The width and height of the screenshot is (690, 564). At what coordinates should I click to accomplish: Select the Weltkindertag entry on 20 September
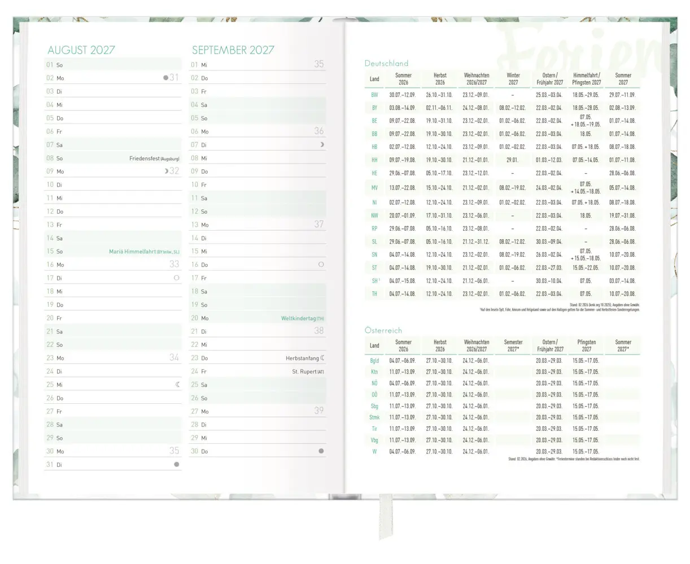tap(303, 319)
